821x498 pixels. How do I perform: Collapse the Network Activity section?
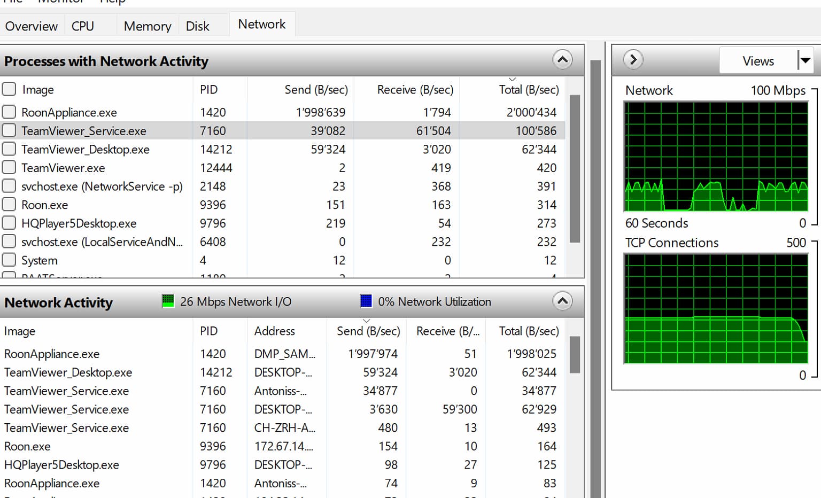point(562,301)
